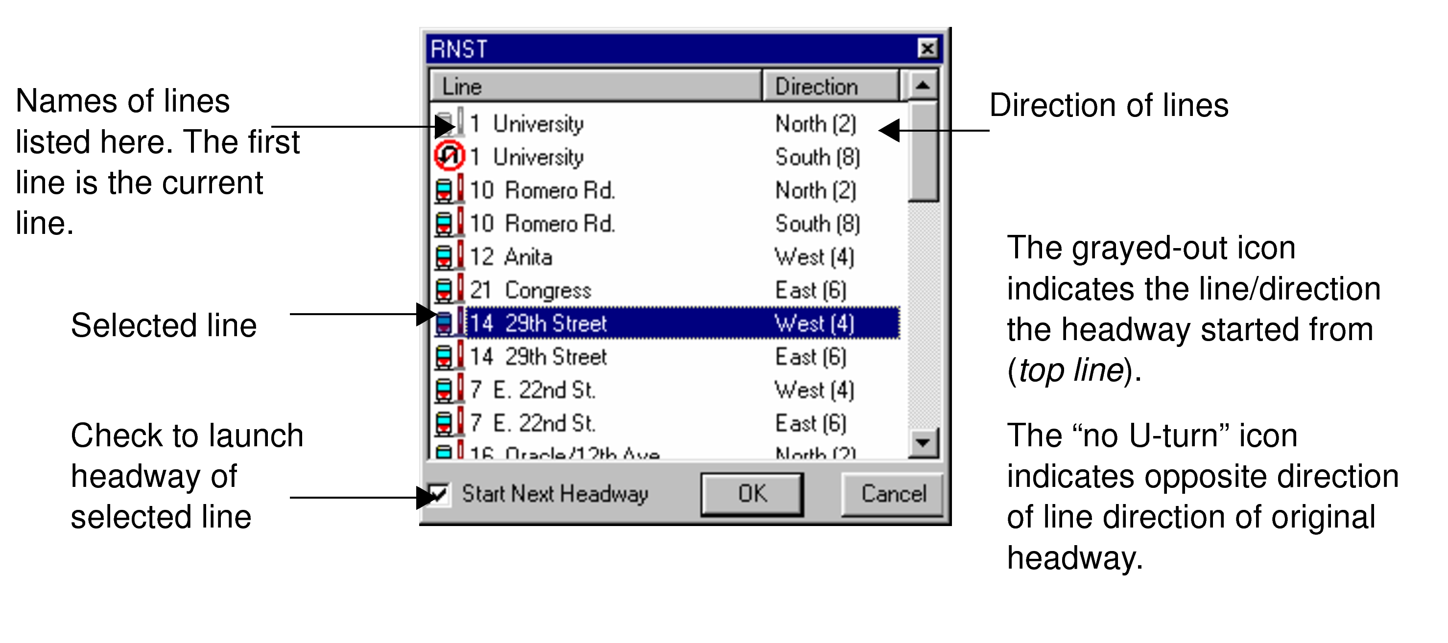The image size is (1448, 643).
Task: Click the grayed-out icon beside 1 University North
Action: click(x=446, y=122)
